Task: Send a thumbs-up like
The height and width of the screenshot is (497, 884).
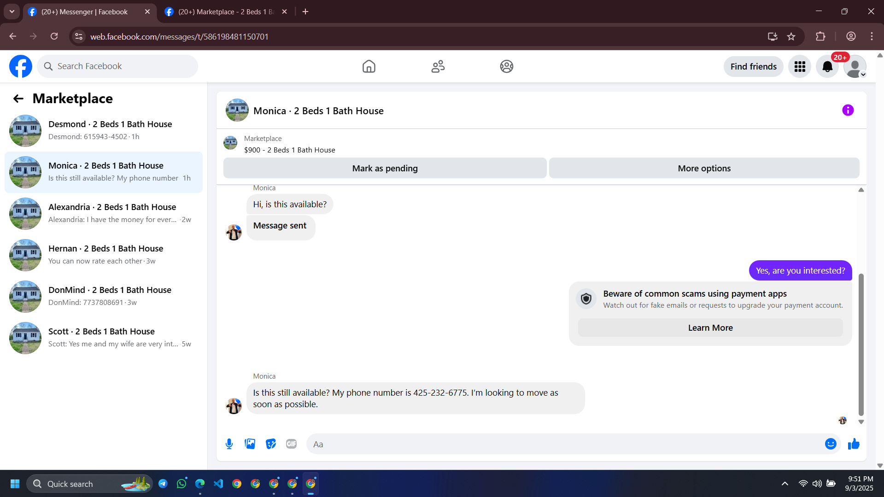Action: coord(854,444)
